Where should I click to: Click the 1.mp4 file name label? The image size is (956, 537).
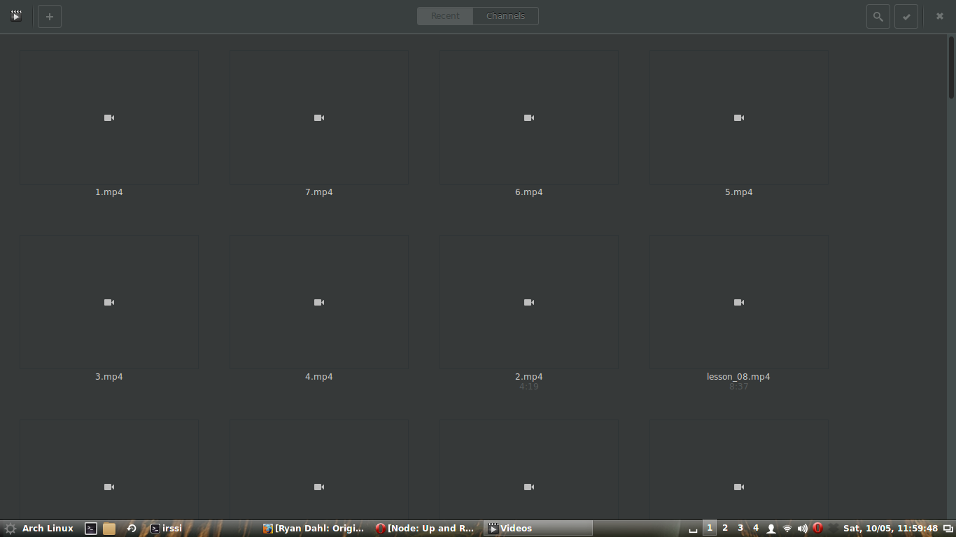coord(109,192)
